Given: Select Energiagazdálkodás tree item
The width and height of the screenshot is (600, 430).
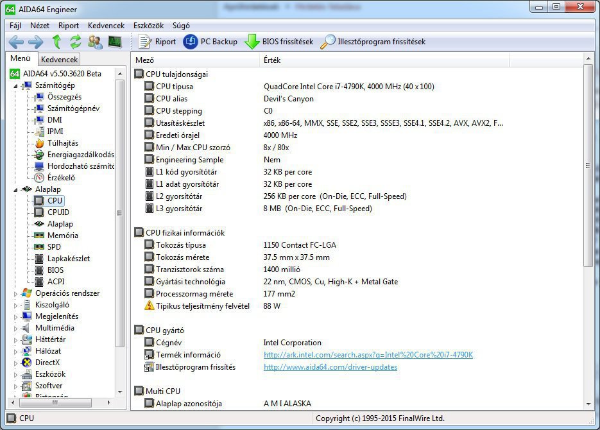Looking at the screenshot, I should 80,155.
